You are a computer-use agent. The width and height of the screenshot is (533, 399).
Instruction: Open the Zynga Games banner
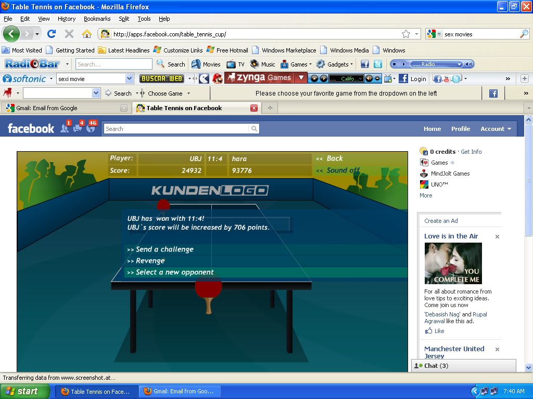tap(260, 78)
